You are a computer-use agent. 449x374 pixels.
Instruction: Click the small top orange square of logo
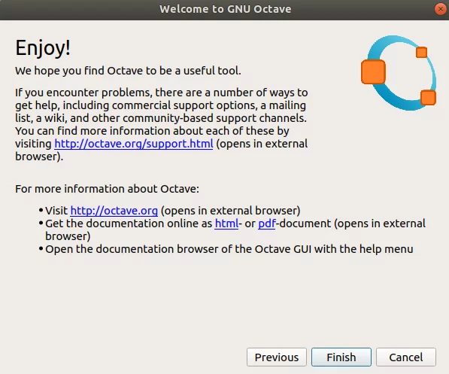click(421, 53)
